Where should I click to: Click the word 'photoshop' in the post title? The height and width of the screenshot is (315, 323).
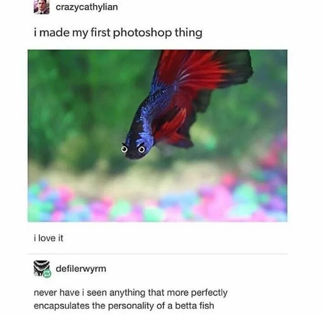[142, 33]
